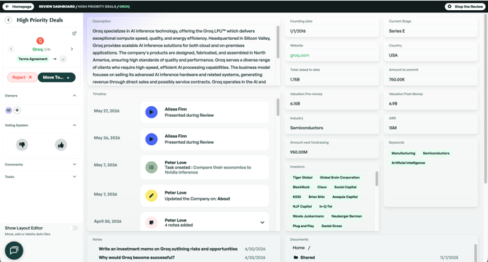Screen dimensions: 488x262
Task: Select the Cisco investor tag
Action: point(322,187)
